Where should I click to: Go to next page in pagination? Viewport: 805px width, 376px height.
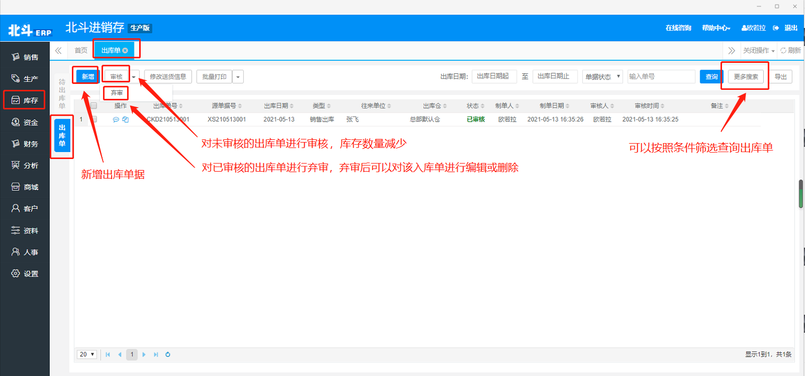[x=144, y=354]
